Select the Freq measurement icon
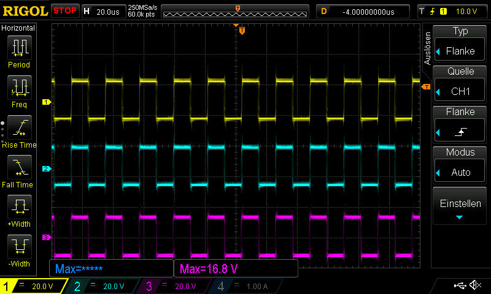 point(20,87)
